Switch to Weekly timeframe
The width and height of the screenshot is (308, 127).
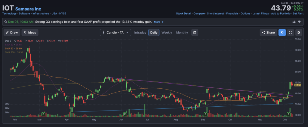coord(167,32)
